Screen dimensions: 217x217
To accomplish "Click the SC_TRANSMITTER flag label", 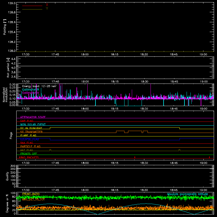I will pyautogui.click(x=31, y=132).
